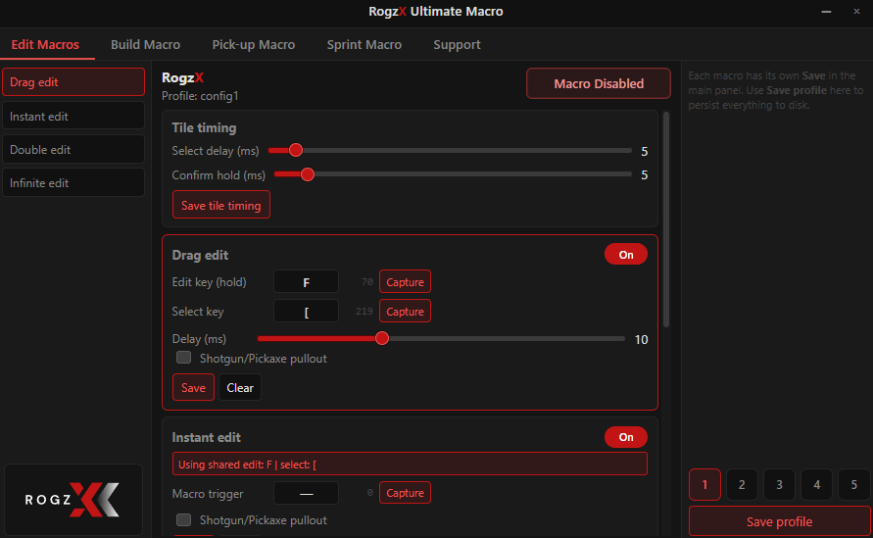Click the Macro trigger key field
This screenshot has height=538, width=873.
pyautogui.click(x=307, y=493)
